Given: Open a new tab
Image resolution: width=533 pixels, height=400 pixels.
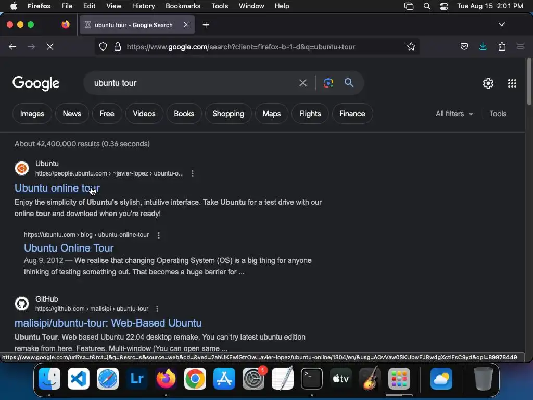Looking at the screenshot, I should pyautogui.click(x=206, y=25).
